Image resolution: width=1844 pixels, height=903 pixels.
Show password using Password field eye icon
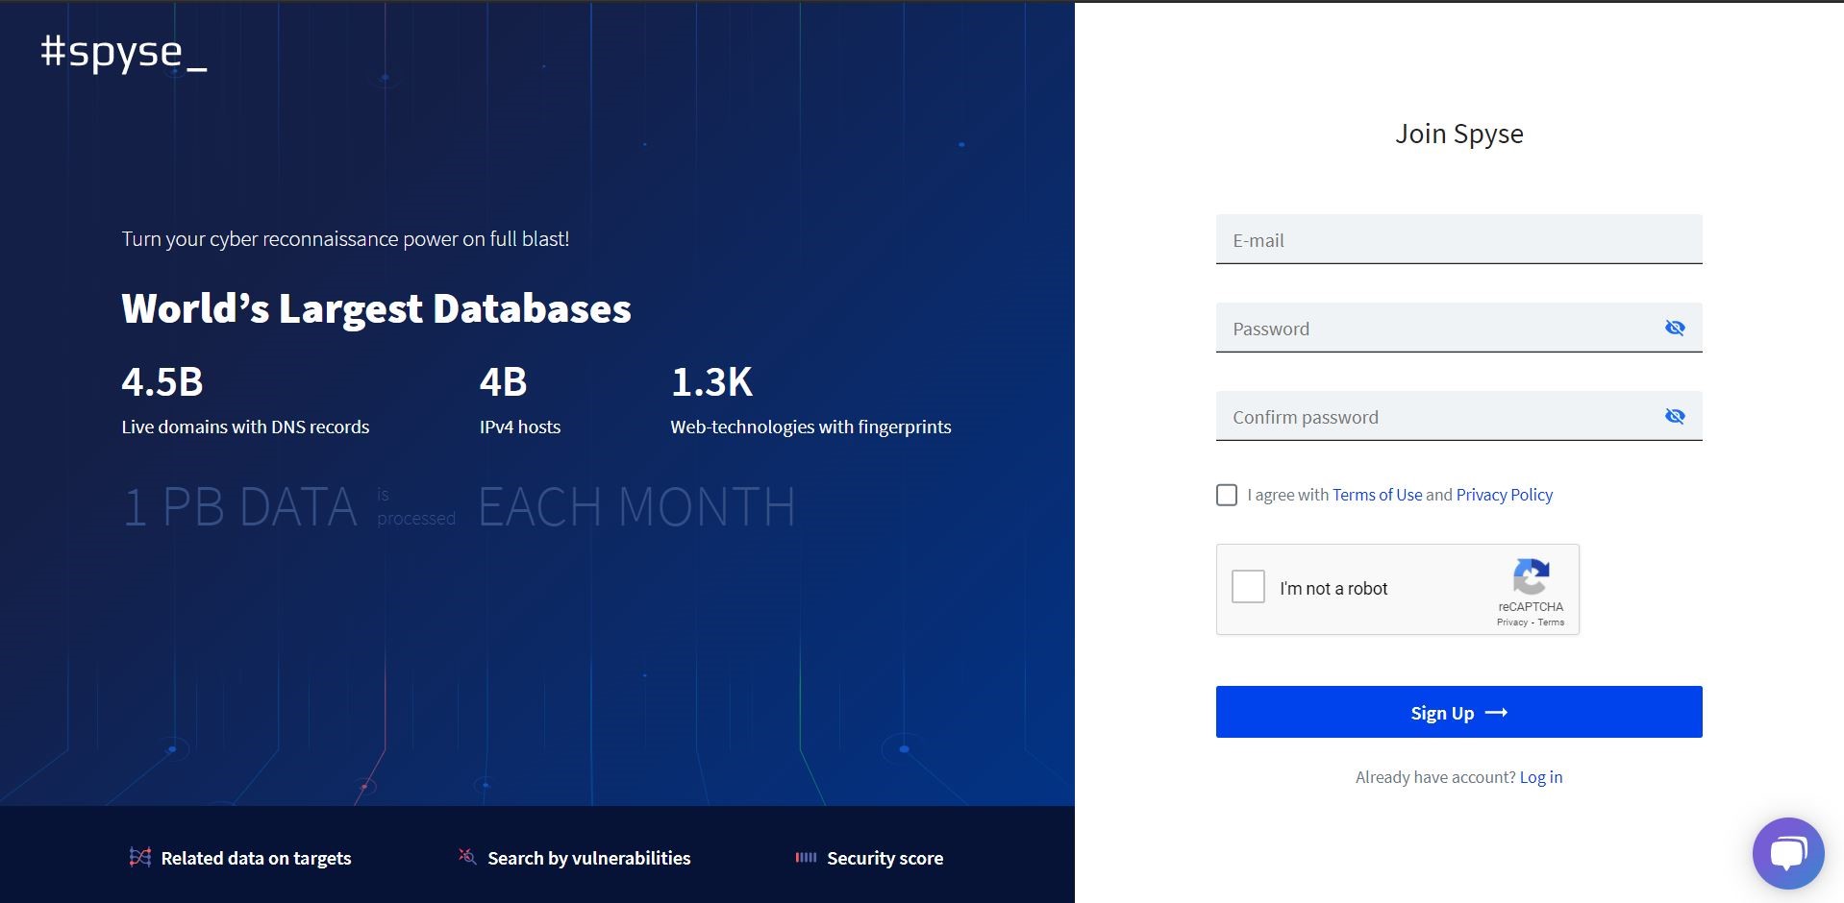click(x=1674, y=328)
